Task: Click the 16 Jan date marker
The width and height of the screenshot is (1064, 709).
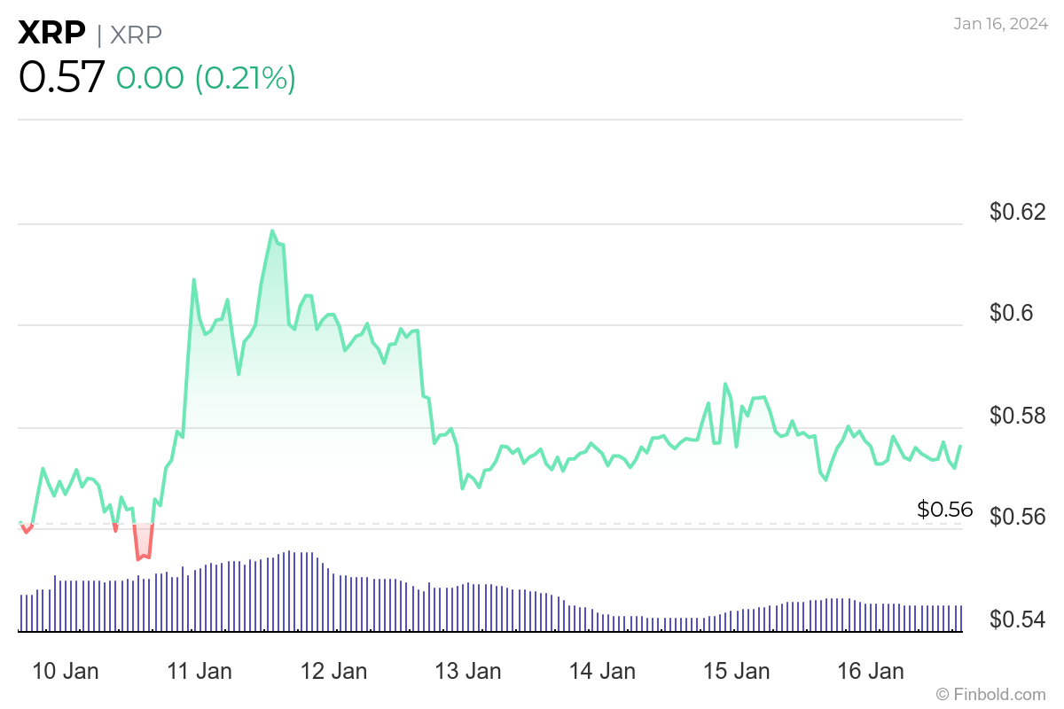Action: click(872, 672)
